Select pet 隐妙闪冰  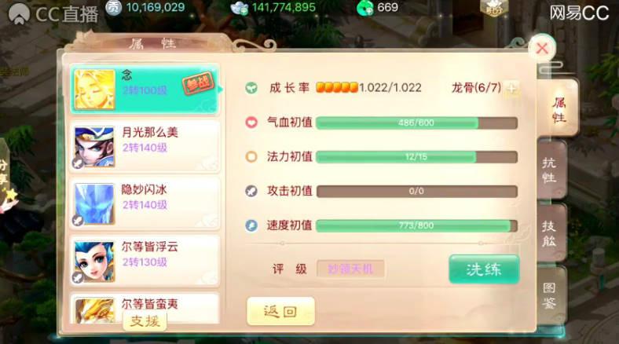point(145,204)
